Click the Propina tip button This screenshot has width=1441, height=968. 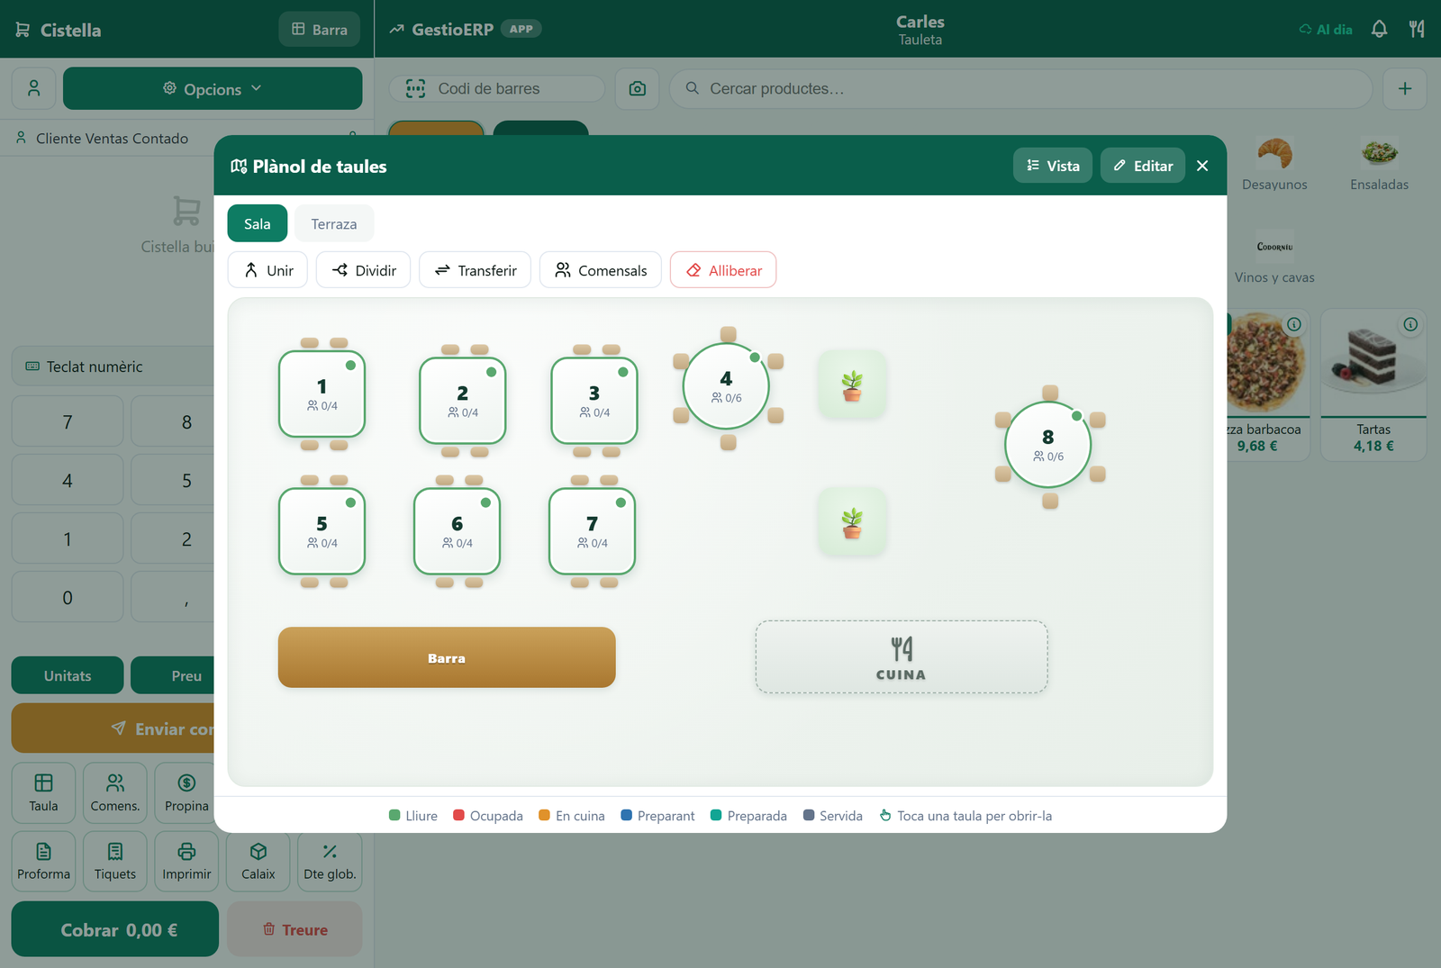click(x=185, y=792)
